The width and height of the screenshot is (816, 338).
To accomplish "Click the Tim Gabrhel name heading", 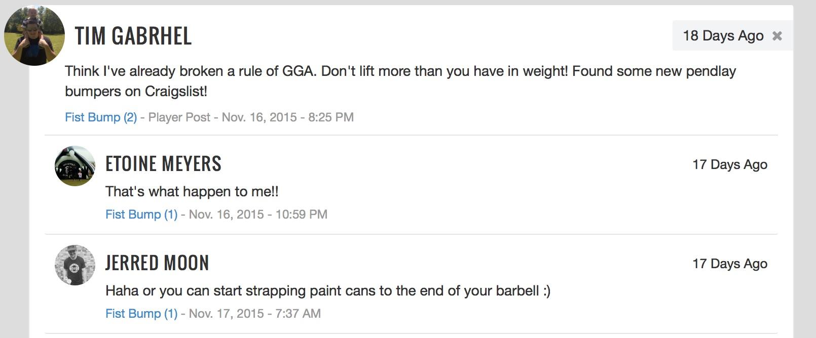I will tap(133, 36).
